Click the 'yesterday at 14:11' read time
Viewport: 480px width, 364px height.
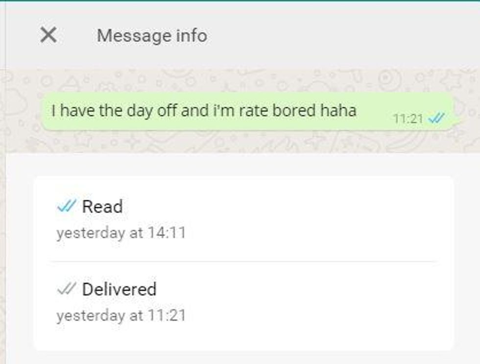121,233
